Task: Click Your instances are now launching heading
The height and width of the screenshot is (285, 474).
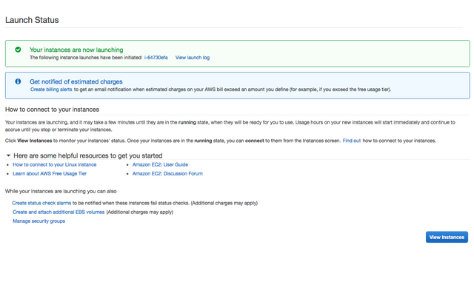Action: (x=76, y=50)
